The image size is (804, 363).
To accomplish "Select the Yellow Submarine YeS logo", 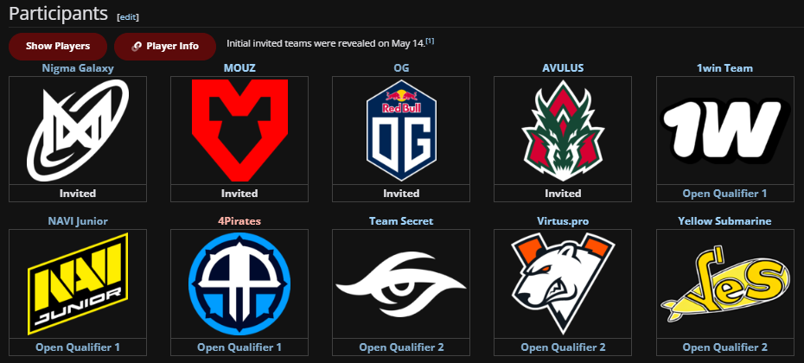I will 724,284.
